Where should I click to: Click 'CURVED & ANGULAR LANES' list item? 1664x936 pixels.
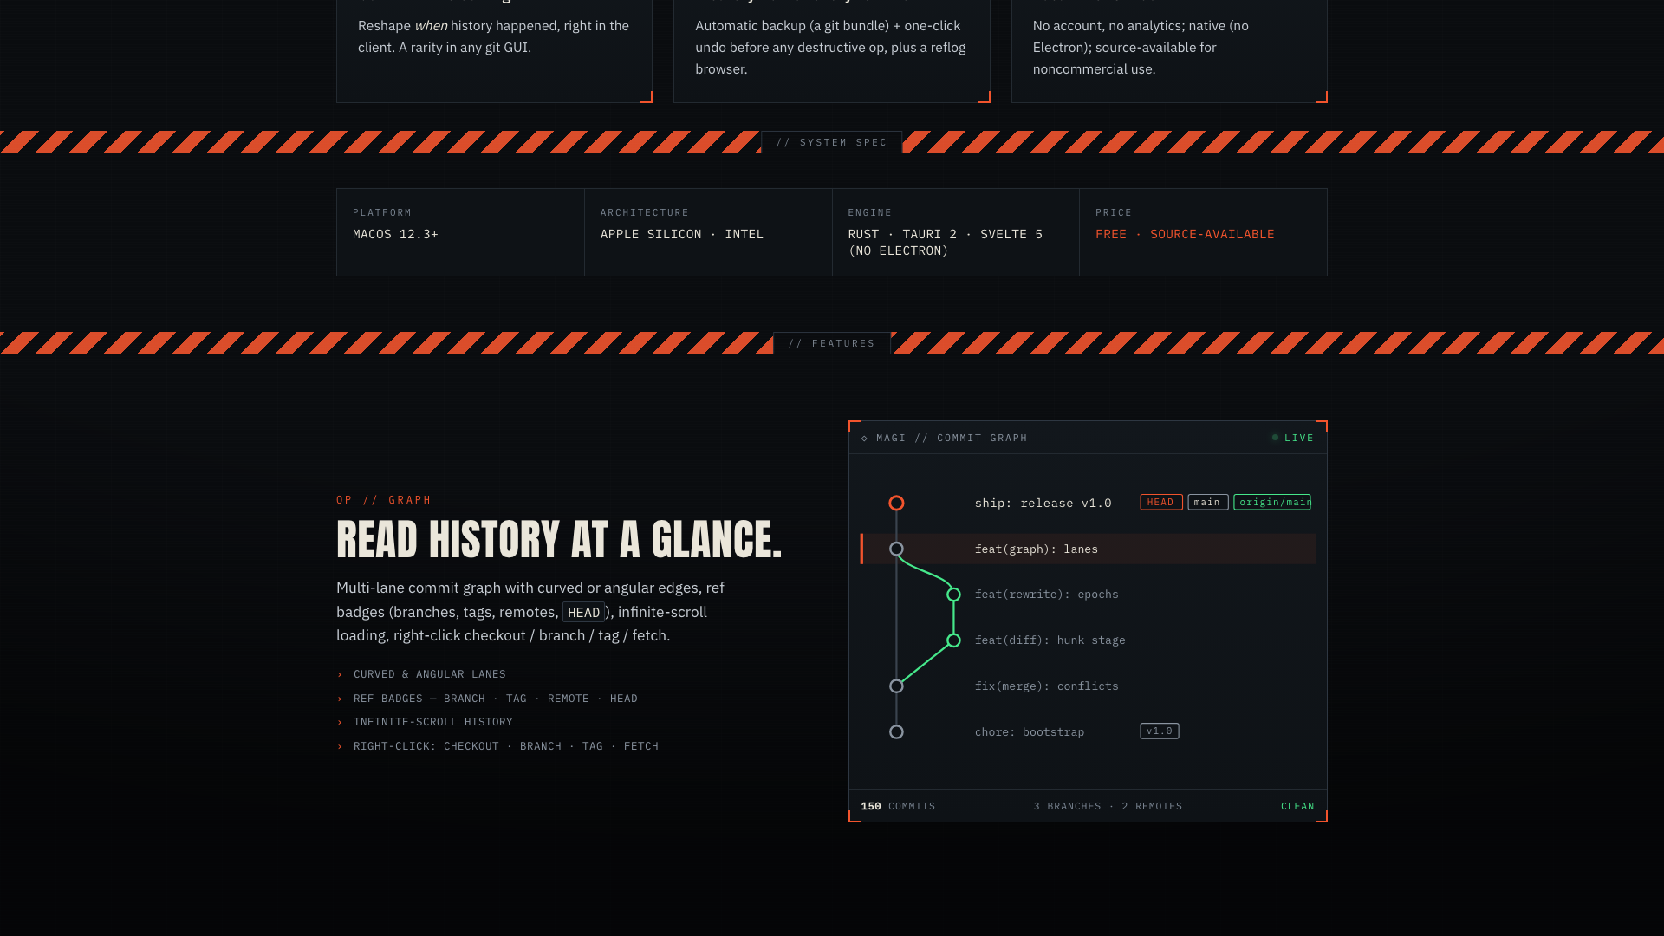pyautogui.click(x=429, y=675)
